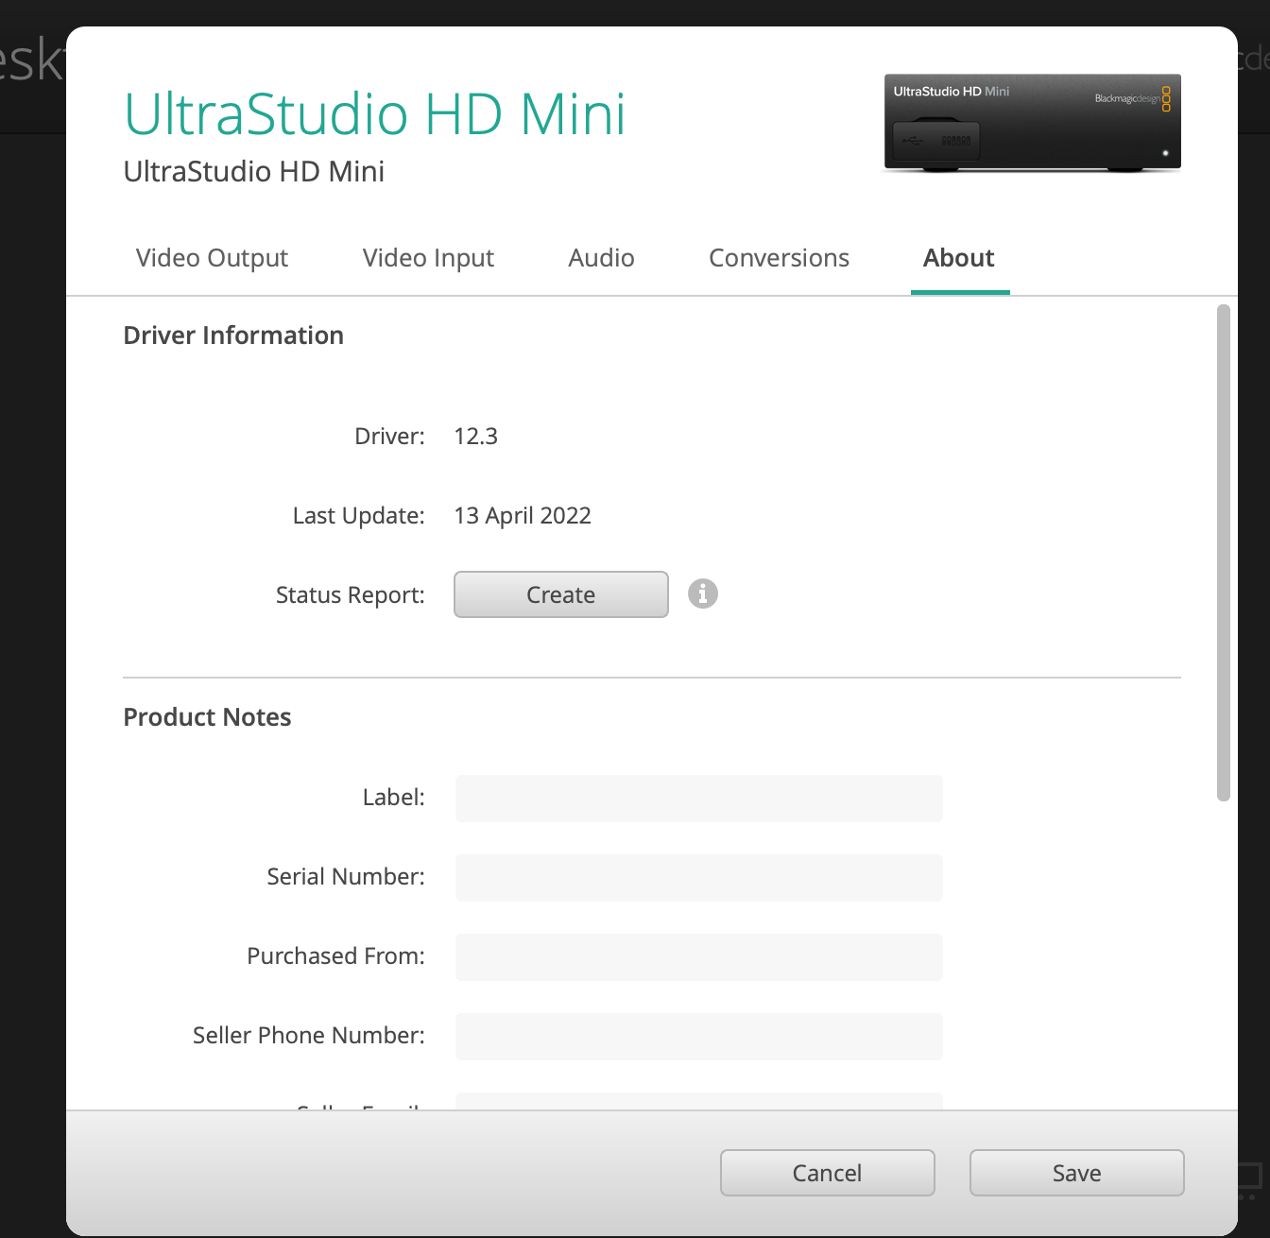Click the large UltraStudio HD Mini title
This screenshot has height=1238, width=1270.
coord(375,114)
